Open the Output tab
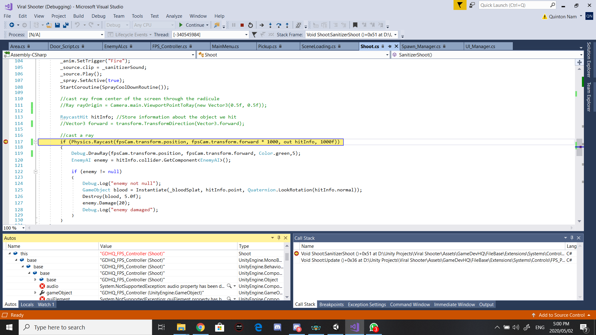Image resolution: width=596 pixels, height=335 pixels. tap(486, 305)
